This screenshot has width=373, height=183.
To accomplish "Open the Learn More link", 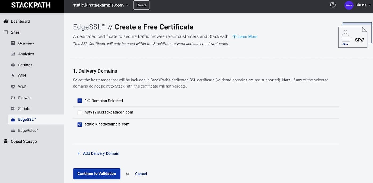I will [245, 36].
